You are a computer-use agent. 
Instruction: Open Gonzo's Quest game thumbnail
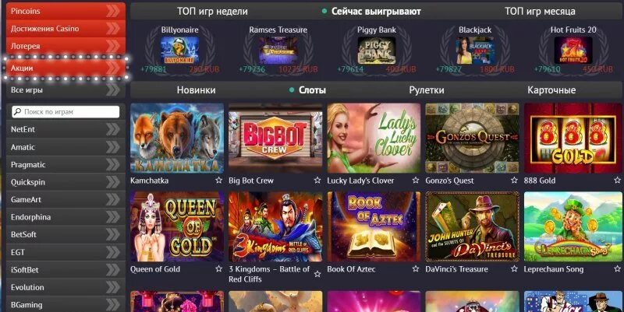point(472,138)
